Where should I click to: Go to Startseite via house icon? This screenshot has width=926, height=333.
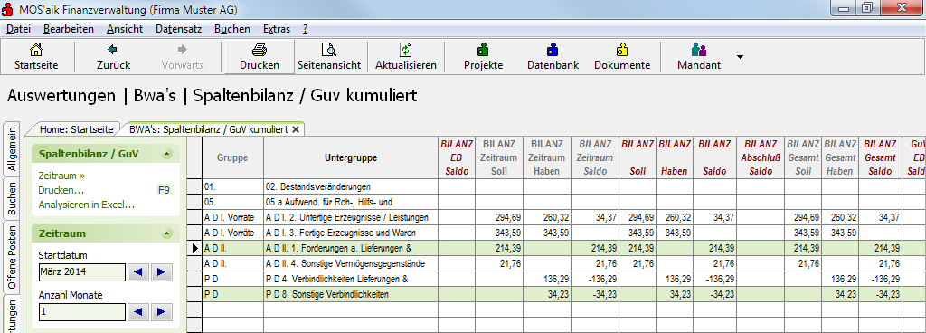pyautogui.click(x=36, y=50)
